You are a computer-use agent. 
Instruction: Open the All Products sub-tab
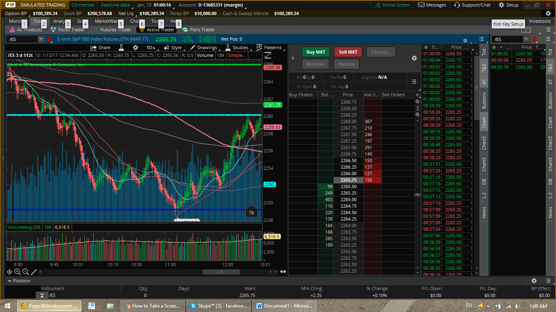point(26,30)
